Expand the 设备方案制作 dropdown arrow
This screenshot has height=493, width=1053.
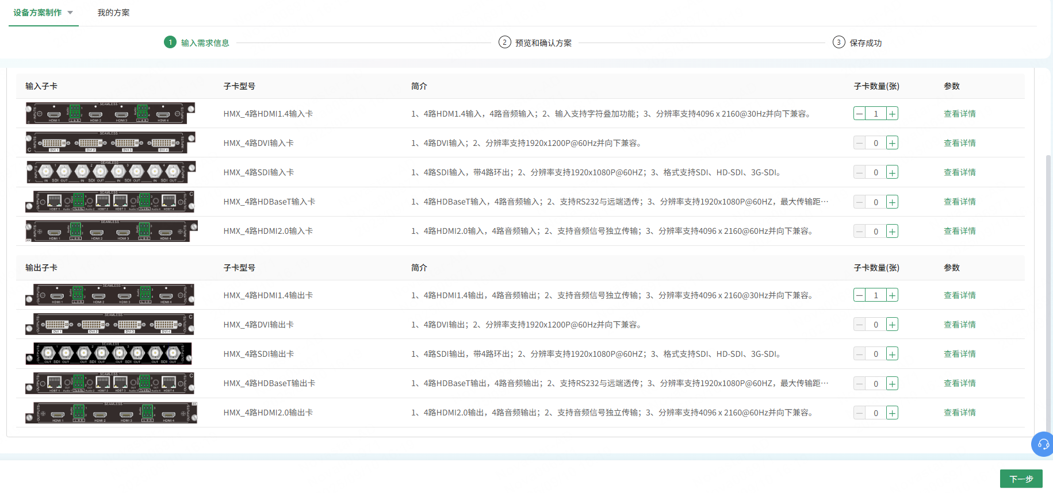click(x=70, y=13)
